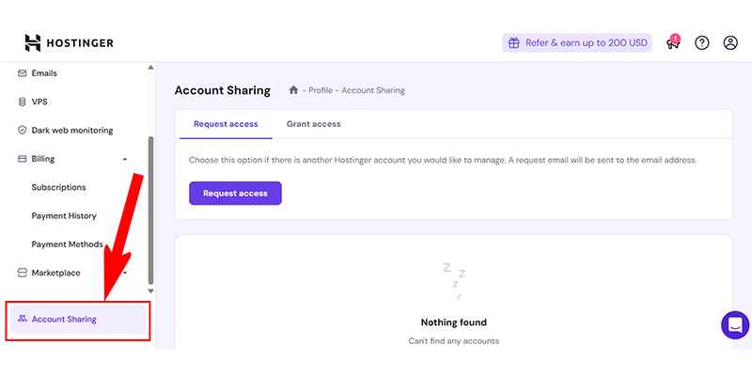Switch to the Grant access tab
This screenshot has height=376, width=752.
pyautogui.click(x=314, y=124)
